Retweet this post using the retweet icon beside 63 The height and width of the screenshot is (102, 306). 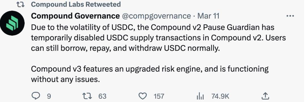click(x=86, y=96)
